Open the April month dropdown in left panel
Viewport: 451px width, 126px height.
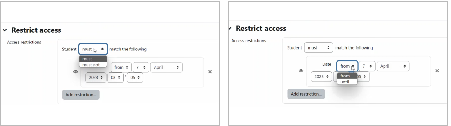(x=167, y=67)
